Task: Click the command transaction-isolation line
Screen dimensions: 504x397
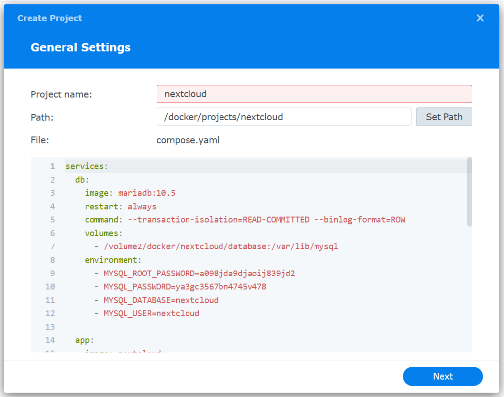Action: pyautogui.click(x=245, y=220)
